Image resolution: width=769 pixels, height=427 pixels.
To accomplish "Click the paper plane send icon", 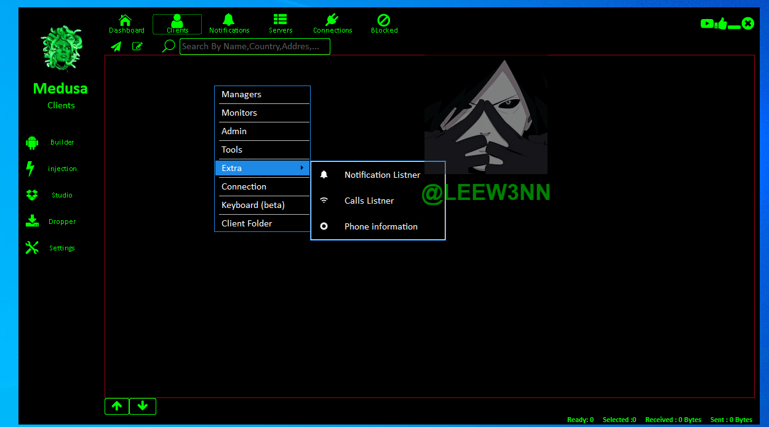I will pyautogui.click(x=116, y=46).
